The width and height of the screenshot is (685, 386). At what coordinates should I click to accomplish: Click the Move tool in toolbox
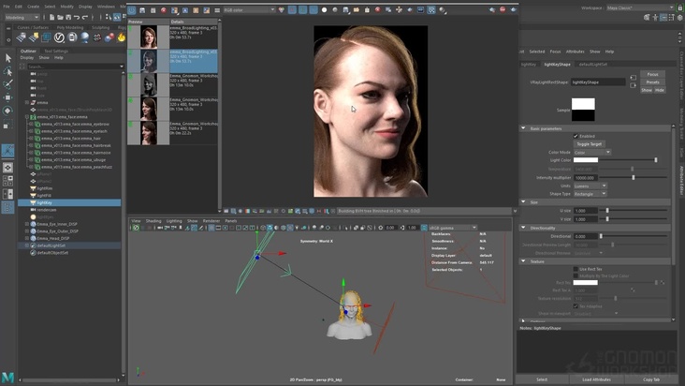tap(8, 97)
